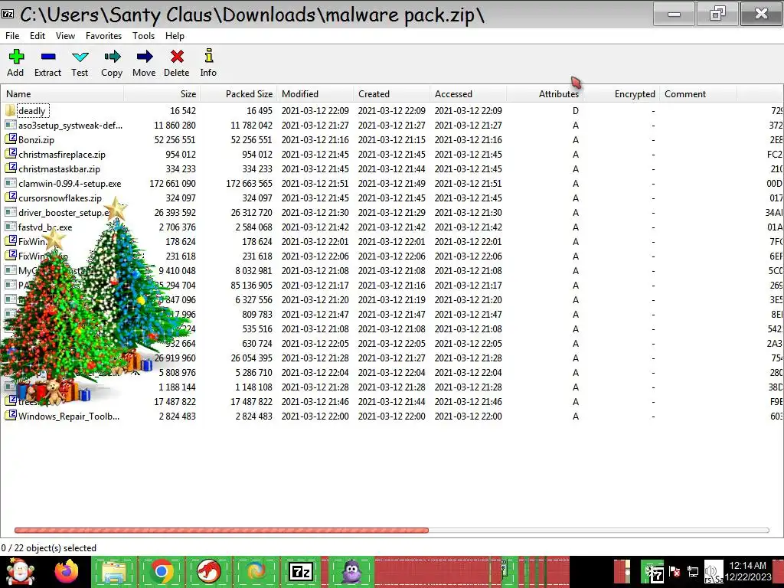784x588 pixels.
Task: Select aso3setup_systweak file icon
Action: pos(11,125)
